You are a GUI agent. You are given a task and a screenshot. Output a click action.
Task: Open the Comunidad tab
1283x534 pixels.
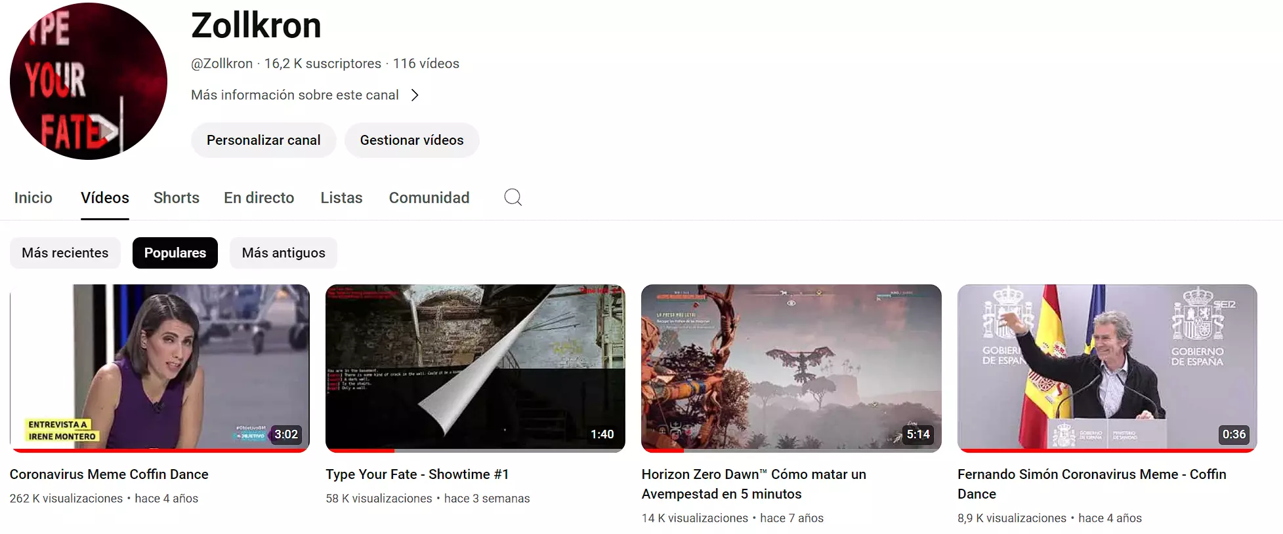[x=429, y=198]
